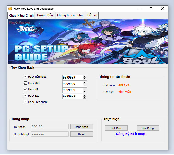174x155 pixels.
Task: Open the Thông tin cập nhật tab
Action: (70, 15)
